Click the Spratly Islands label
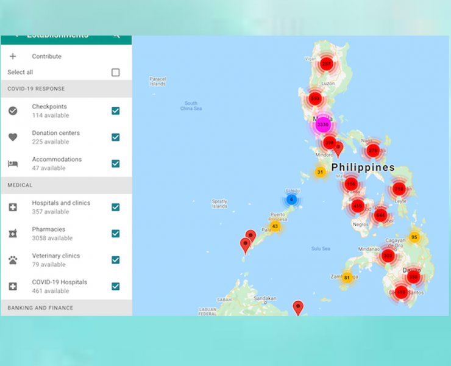 point(219,204)
